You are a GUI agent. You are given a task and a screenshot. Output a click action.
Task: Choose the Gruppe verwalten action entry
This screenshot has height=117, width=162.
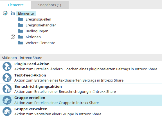(81, 111)
